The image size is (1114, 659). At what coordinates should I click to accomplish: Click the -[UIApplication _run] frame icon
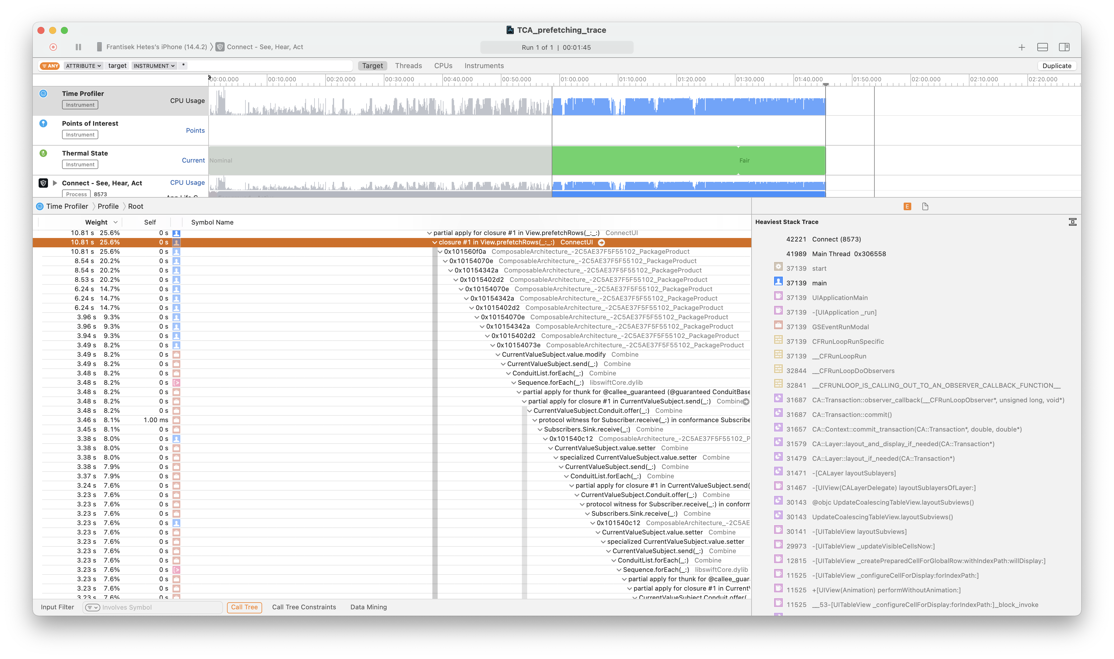click(x=778, y=310)
